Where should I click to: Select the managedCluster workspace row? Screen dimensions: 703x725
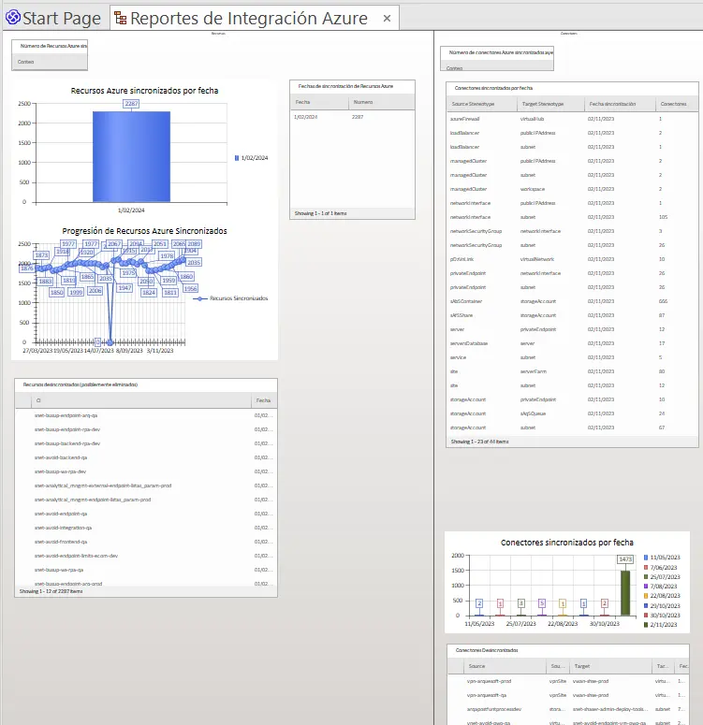[x=572, y=189]
